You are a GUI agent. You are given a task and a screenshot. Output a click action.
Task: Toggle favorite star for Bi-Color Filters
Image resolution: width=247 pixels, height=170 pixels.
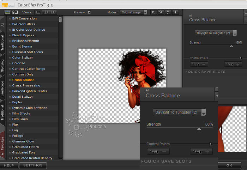click(10, 24)
